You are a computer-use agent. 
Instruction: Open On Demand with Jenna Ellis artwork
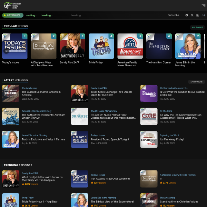coord(149,93)
